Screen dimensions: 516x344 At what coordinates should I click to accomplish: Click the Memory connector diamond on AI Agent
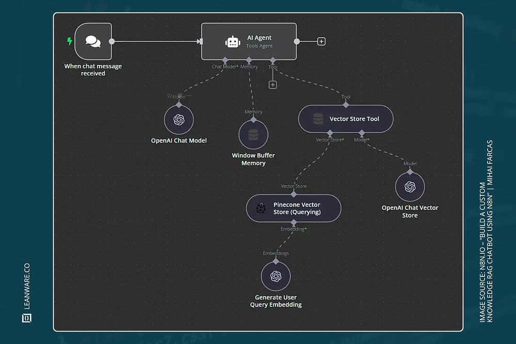249,60
